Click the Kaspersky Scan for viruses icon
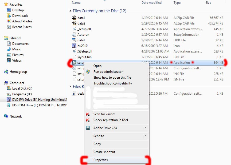The image size is (231, 165). [88, 114]
